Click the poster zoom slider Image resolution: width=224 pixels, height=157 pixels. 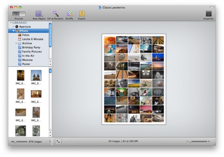pyautogui.click(x=198, y=142)
